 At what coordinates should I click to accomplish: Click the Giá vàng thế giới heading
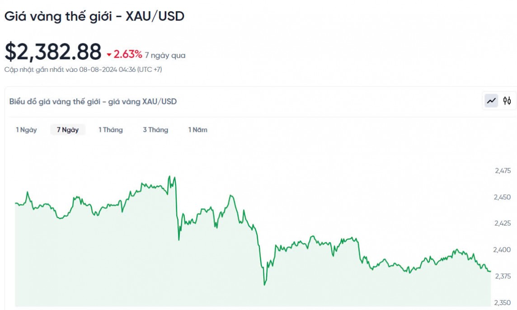coord(94,16)
